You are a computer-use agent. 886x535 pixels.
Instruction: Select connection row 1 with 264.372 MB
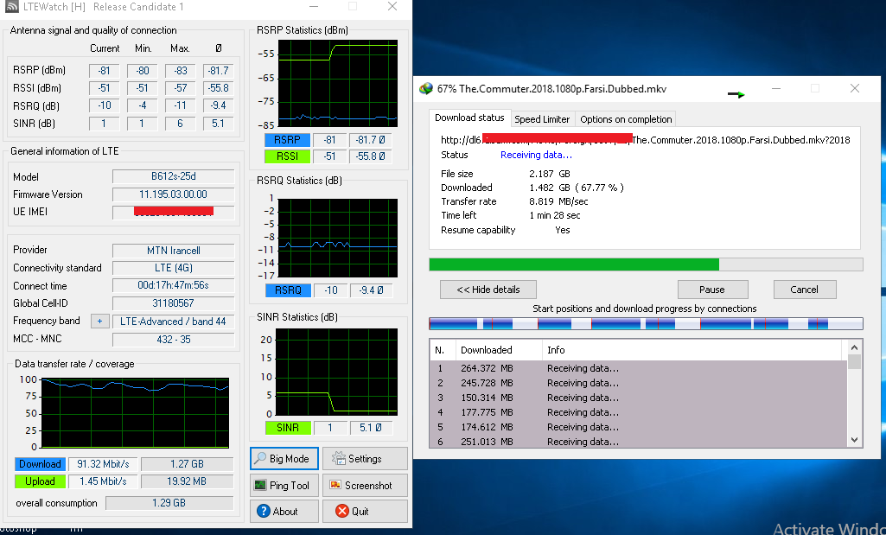pyautogui.click(x=639, y=368)
